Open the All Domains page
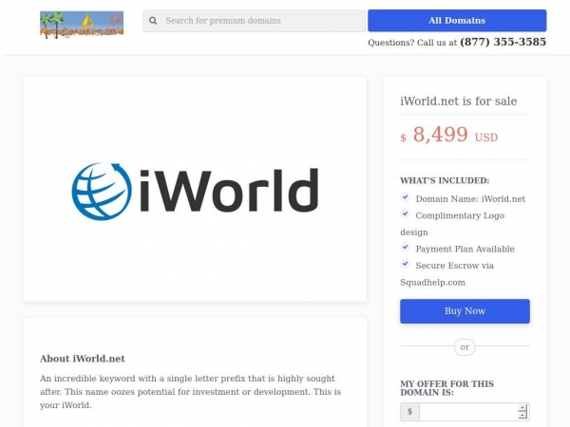Viewport: 570px width, 427px height. point(457,21)
